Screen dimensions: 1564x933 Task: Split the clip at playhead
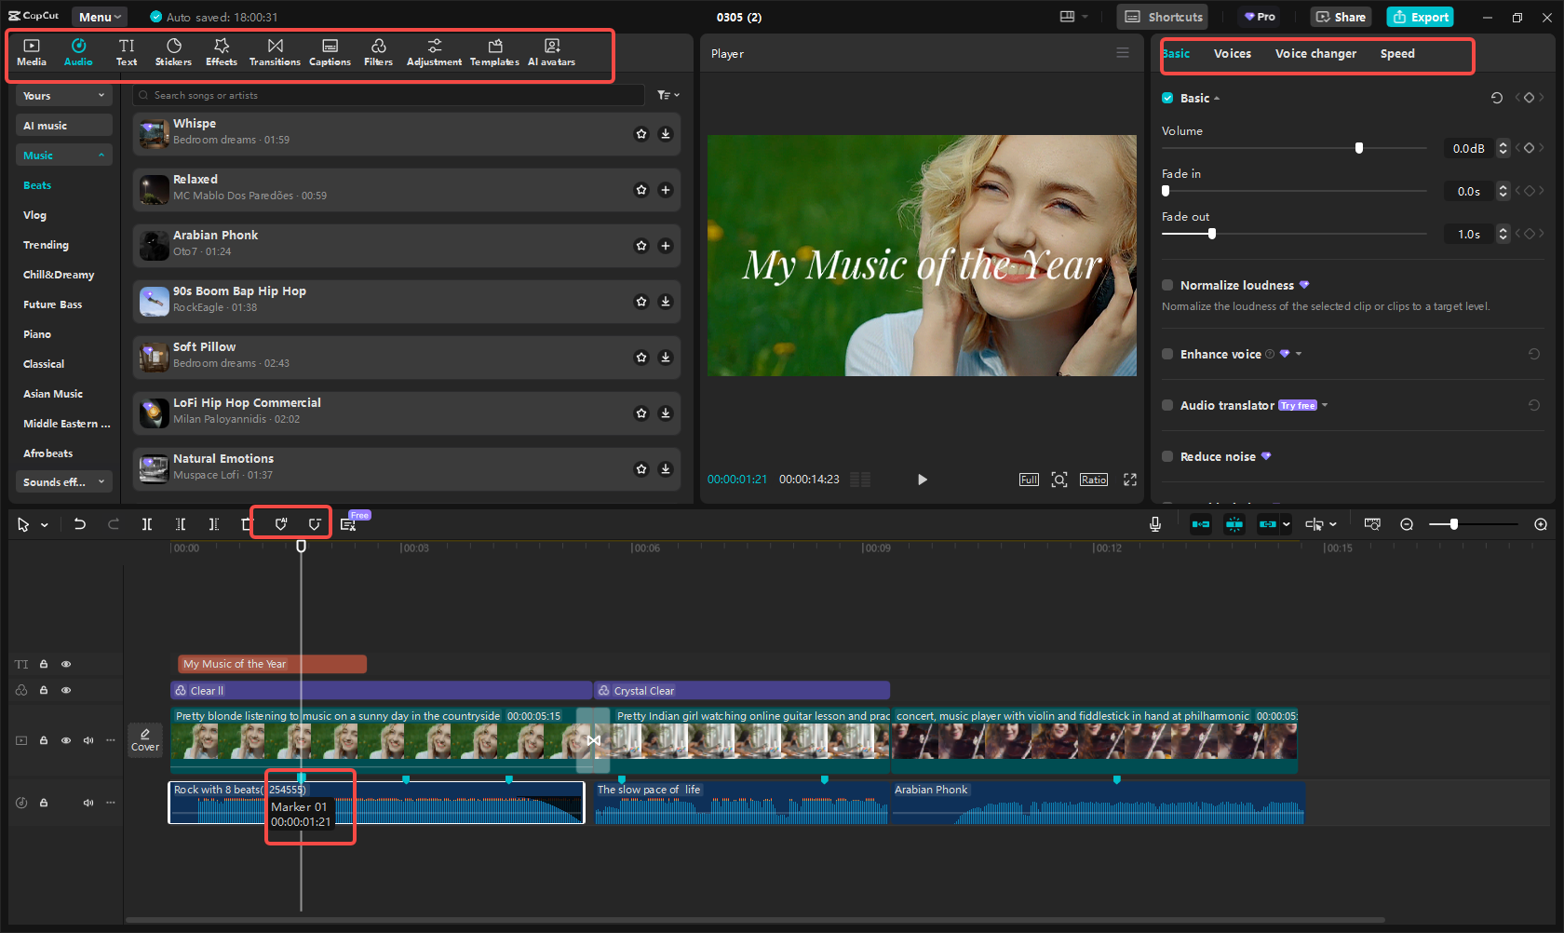point(146,523)
